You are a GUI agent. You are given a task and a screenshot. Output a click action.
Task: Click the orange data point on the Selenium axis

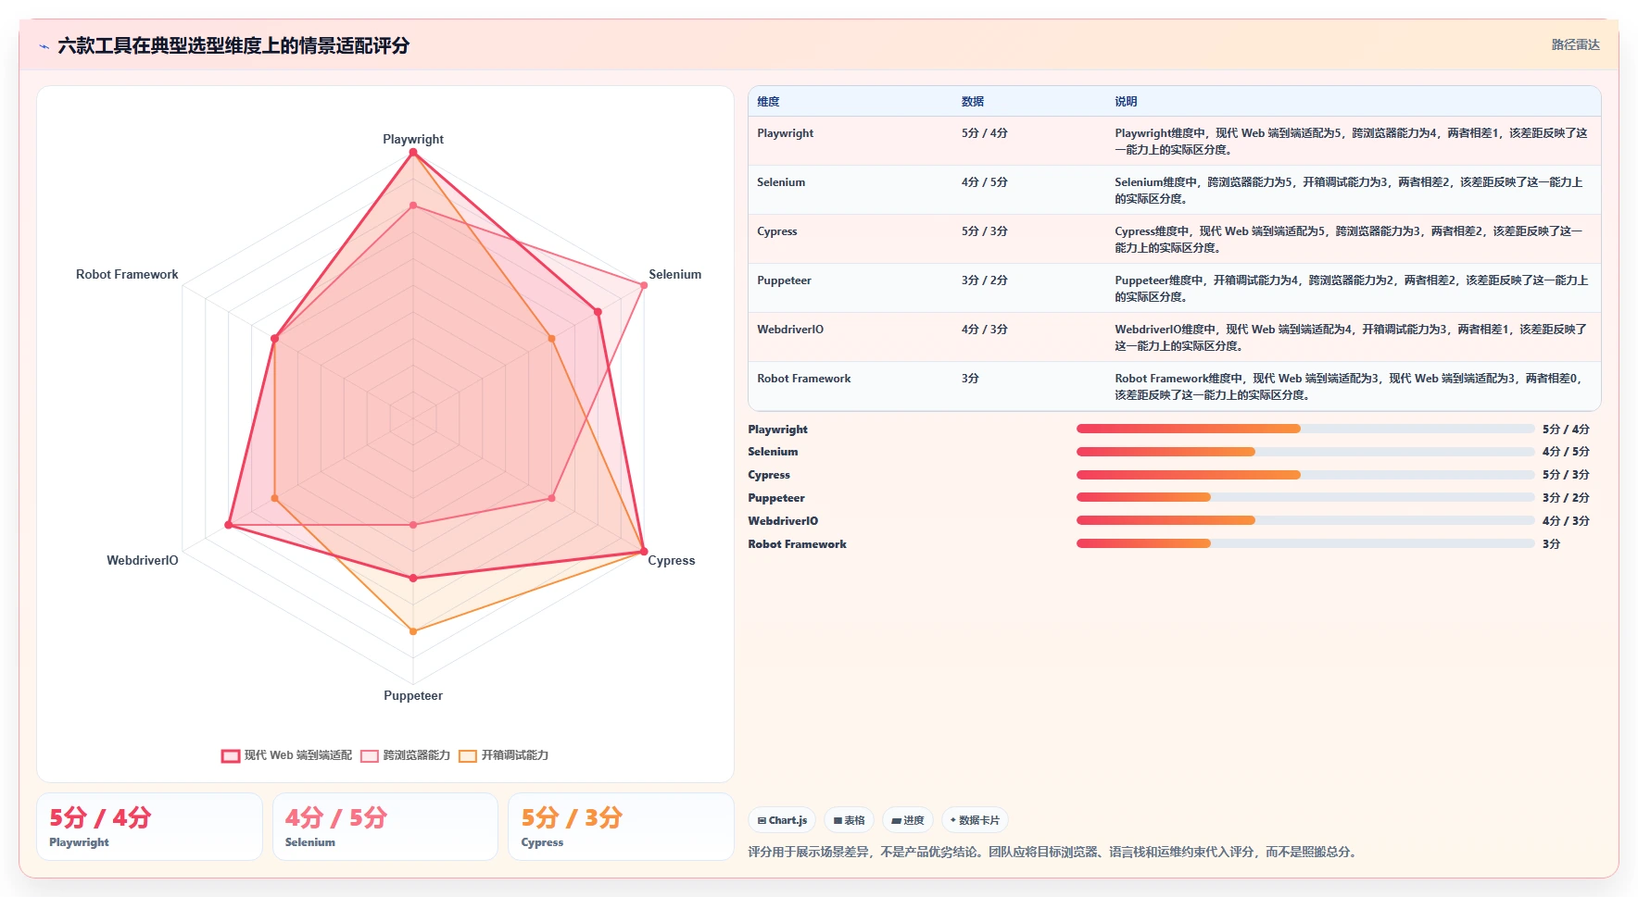pos(552,339)
